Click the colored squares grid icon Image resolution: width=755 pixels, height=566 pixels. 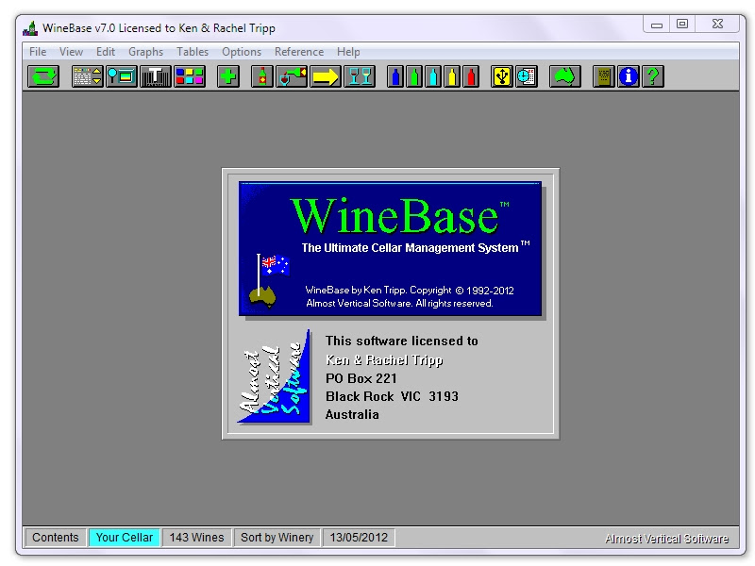pyautogui.click(x=190, y=76)
